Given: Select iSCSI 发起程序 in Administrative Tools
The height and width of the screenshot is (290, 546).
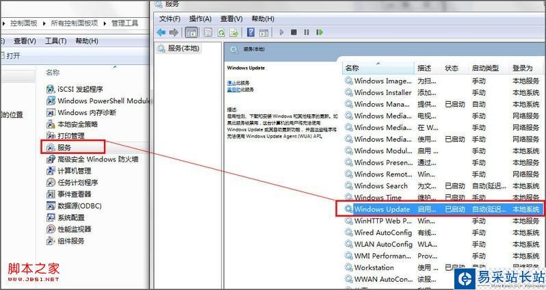Looking at the screenshot, I should (x=75, y=89).
